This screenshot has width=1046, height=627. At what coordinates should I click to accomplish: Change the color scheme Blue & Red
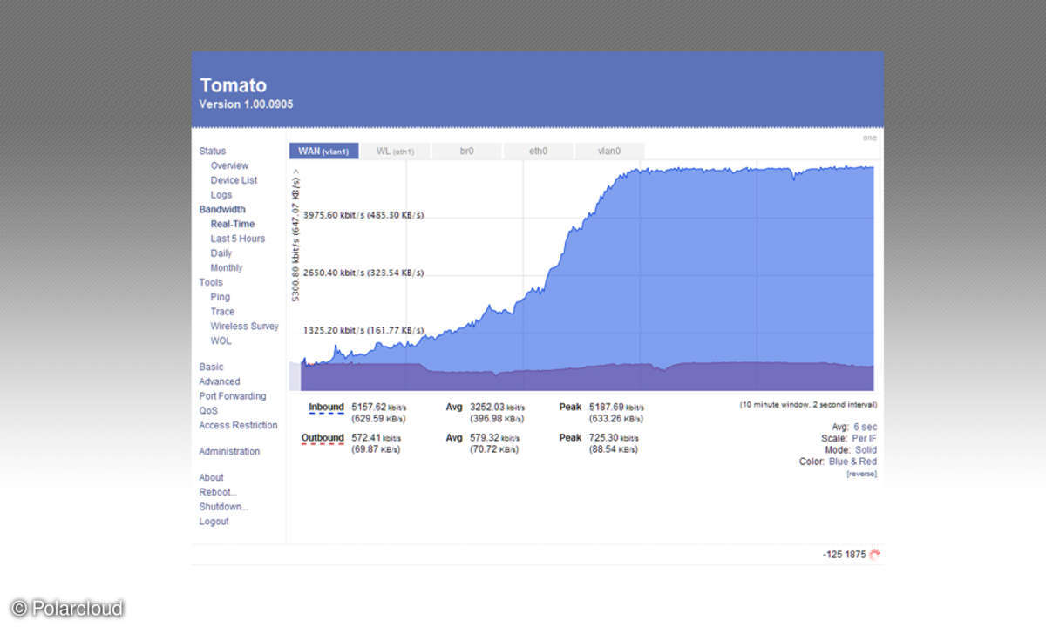852,462
